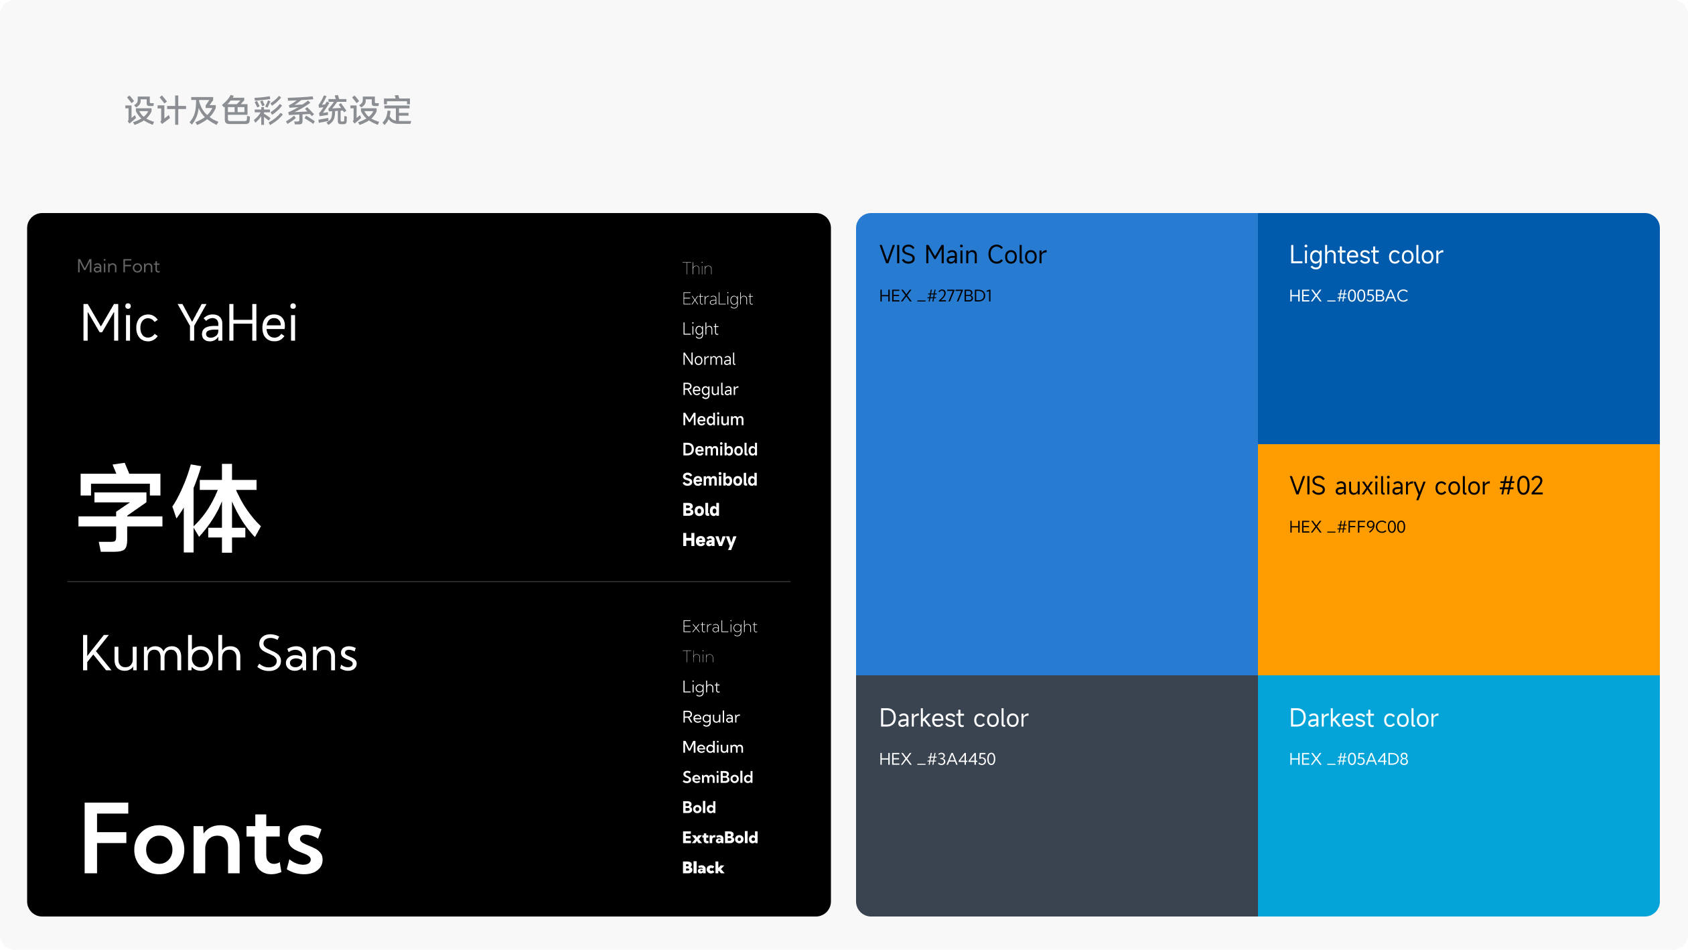Click the Mic YaHei font title
Screen dimensions: 1688x950
click(x=188, y=324)
